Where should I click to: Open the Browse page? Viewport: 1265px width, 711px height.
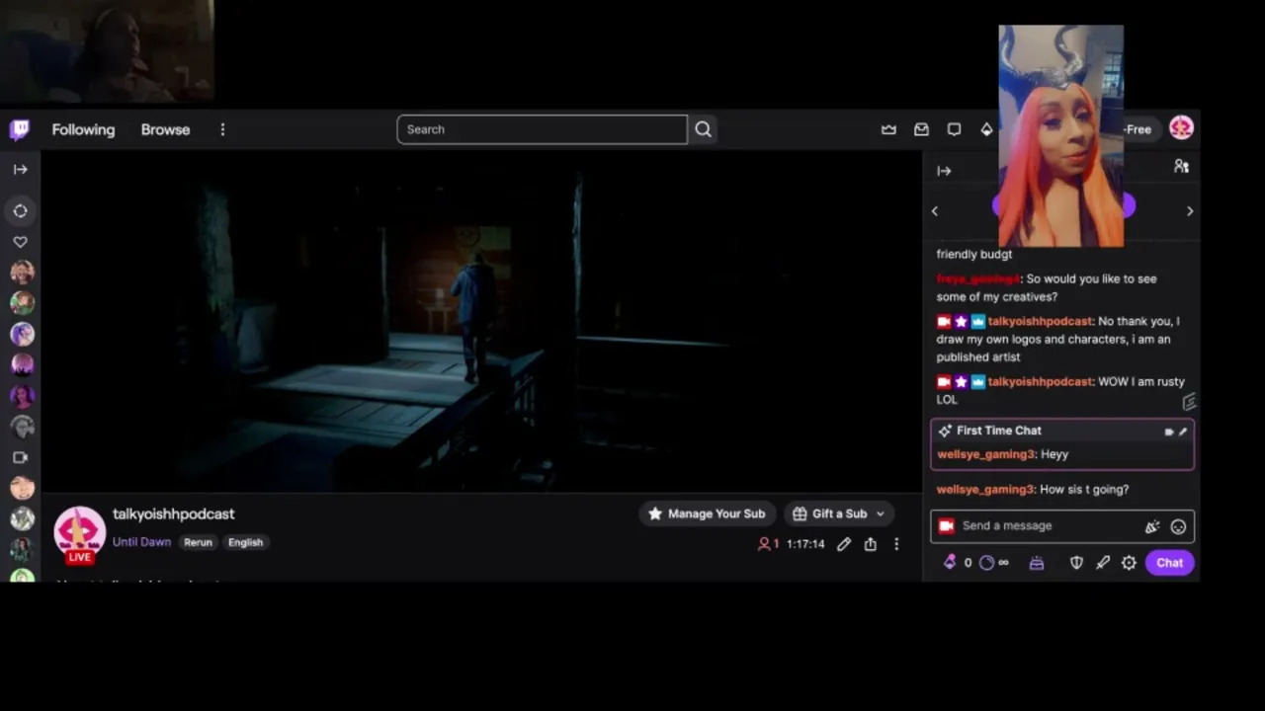click(165, 129)
